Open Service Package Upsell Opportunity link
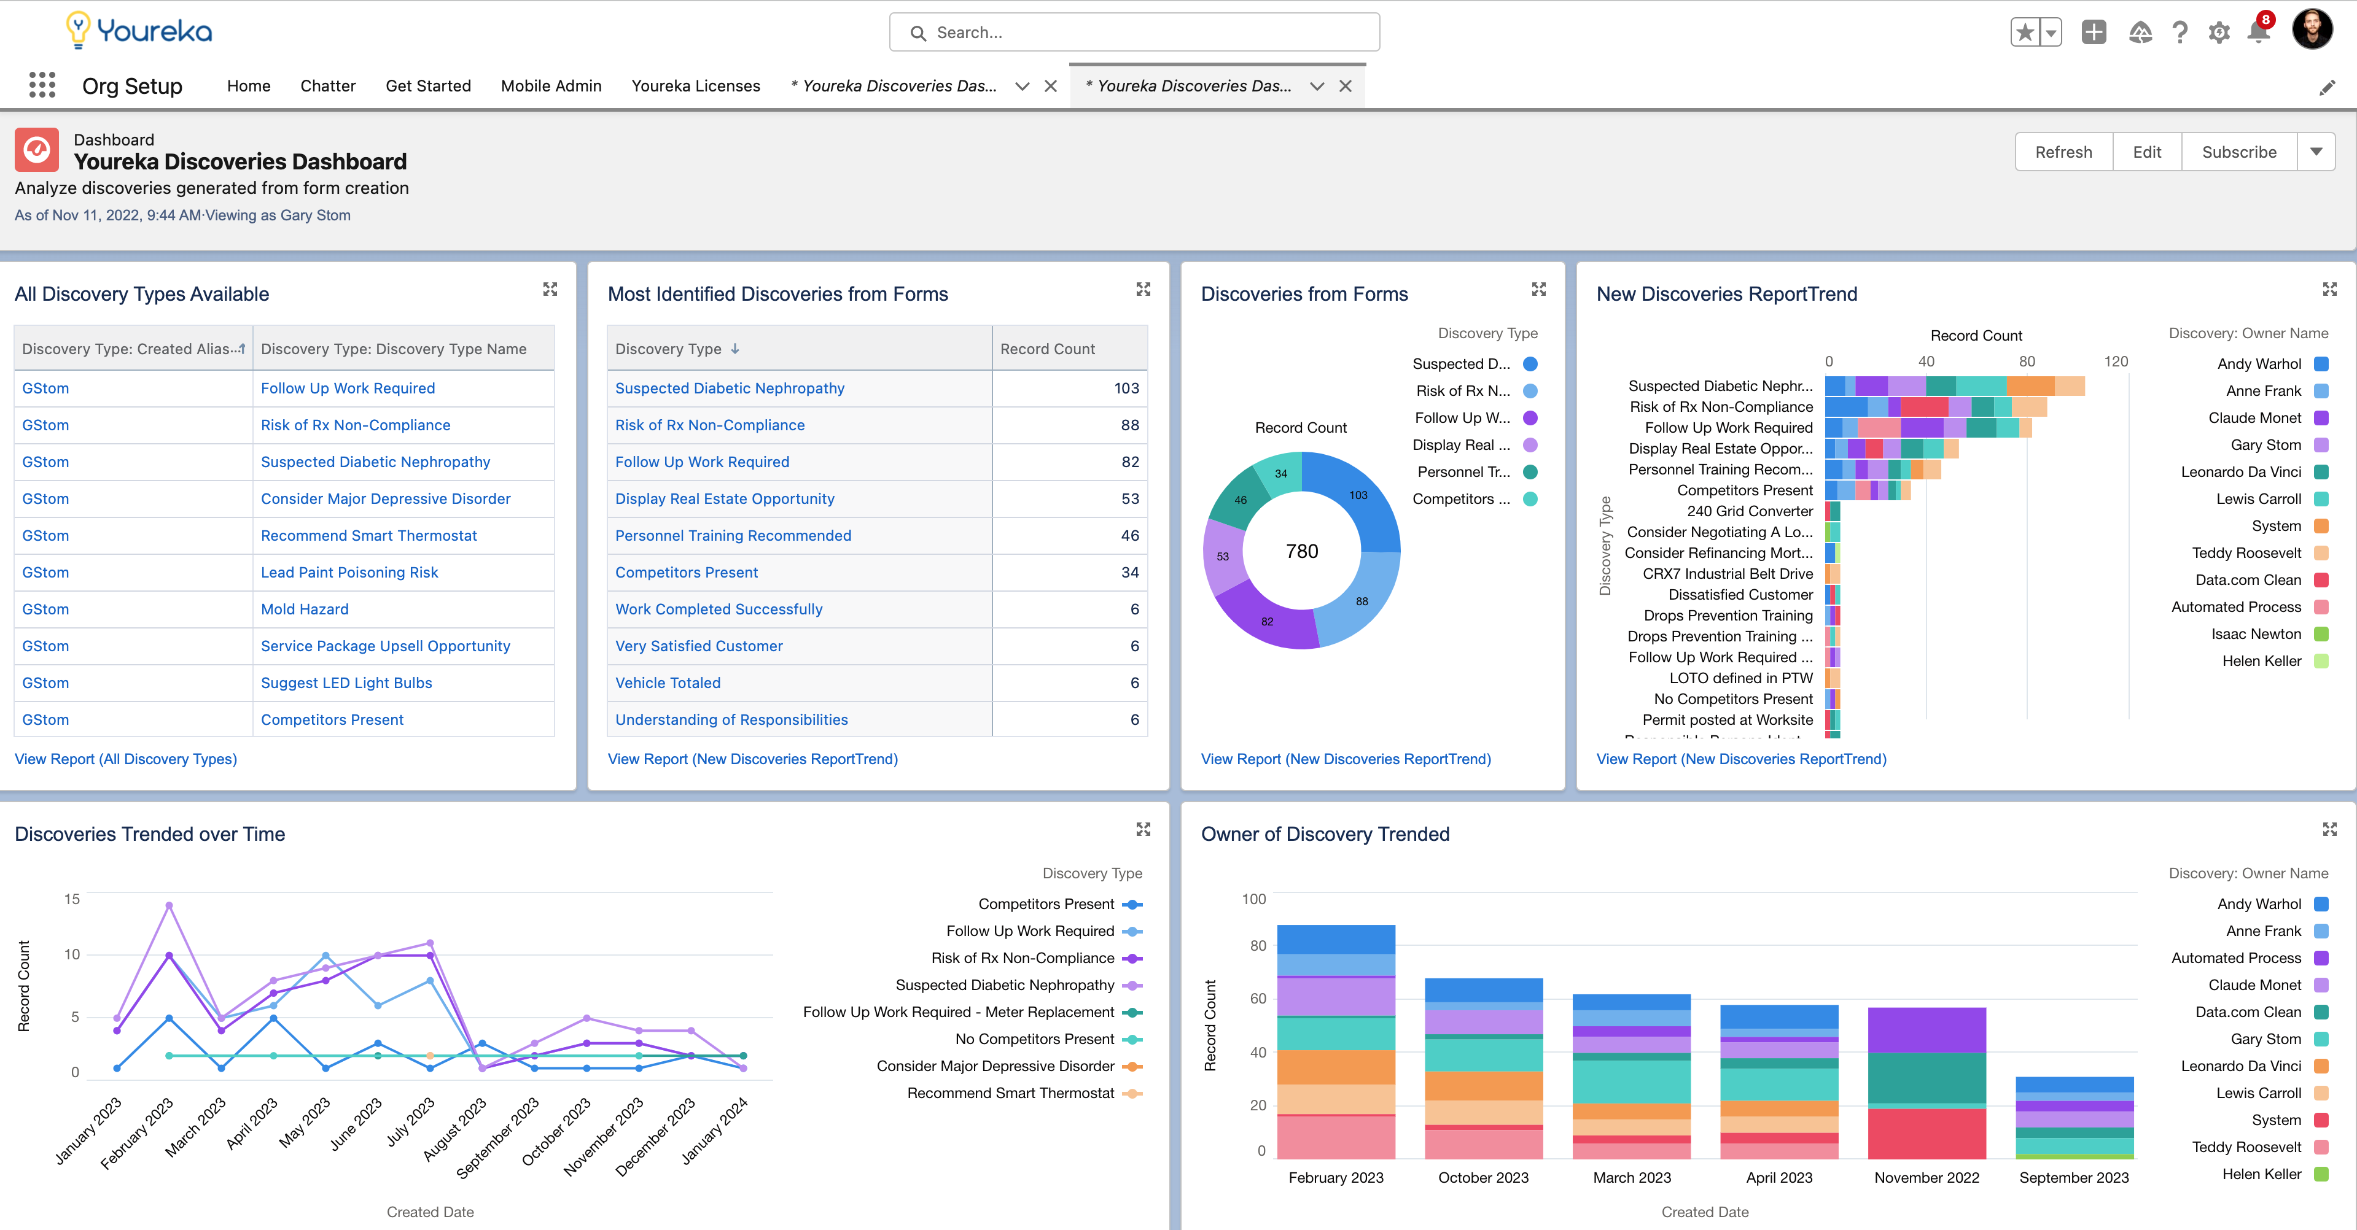This screenshot has height=1230, width=2357. pyautogui.click(x=385, y=646)
